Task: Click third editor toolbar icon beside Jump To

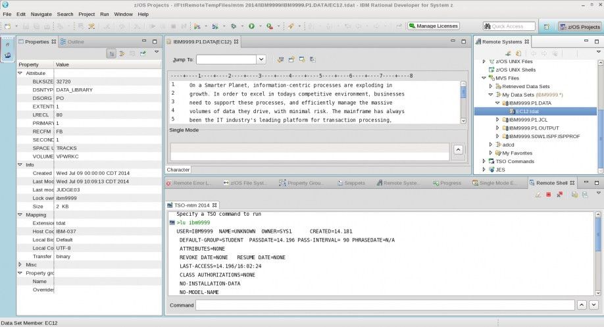Action: coord(302,59)
